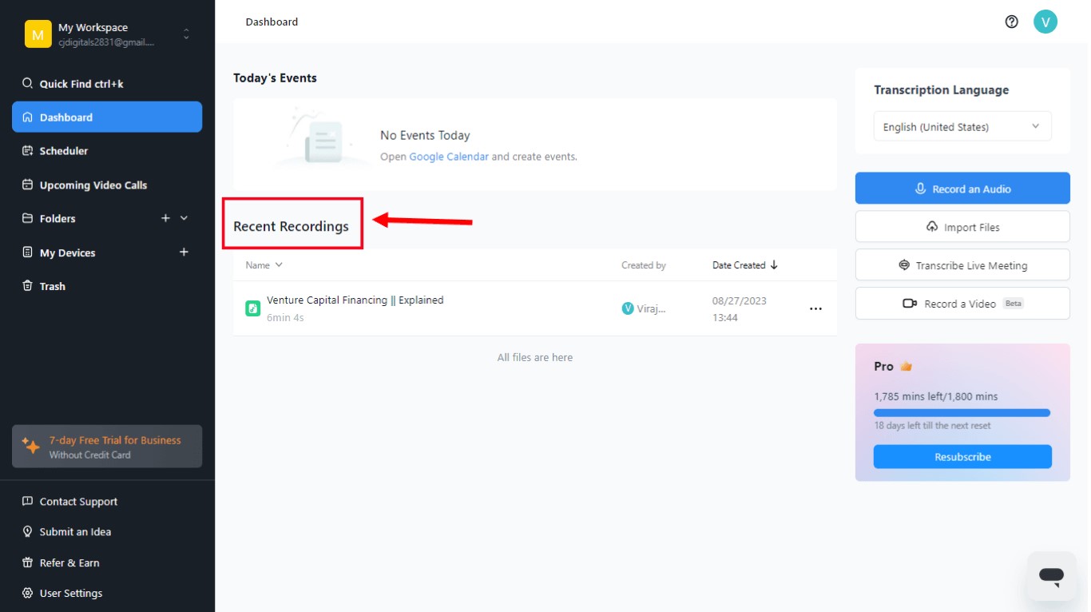Expand the My Workspace switcher
1091x612 pixels.
pos(186,34)
